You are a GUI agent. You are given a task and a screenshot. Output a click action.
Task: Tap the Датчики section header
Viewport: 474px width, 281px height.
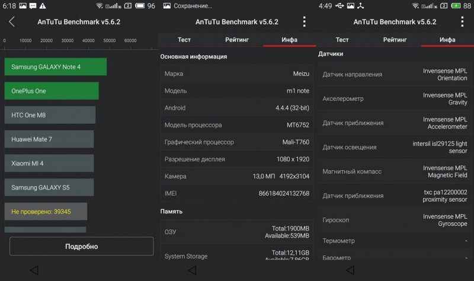331,54
